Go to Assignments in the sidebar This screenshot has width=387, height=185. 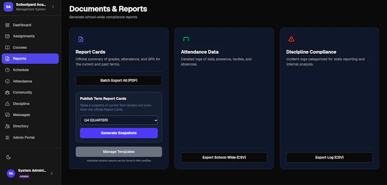point(30,36)
